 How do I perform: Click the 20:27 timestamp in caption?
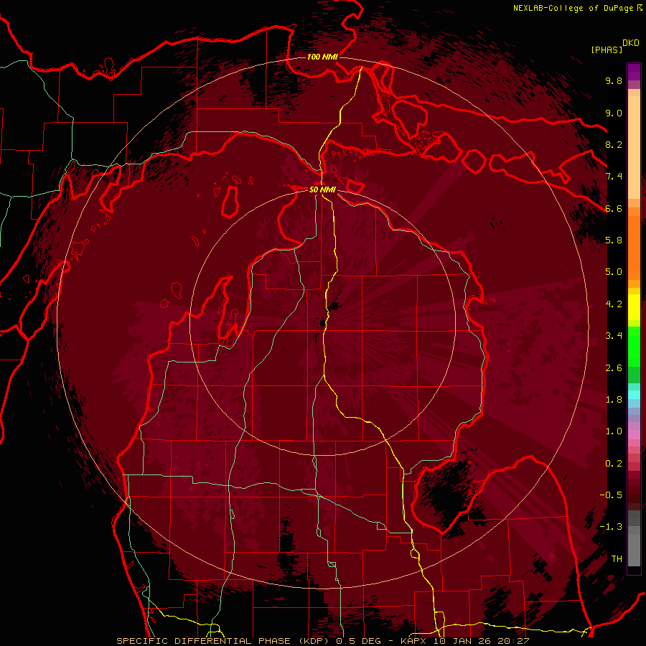tap(515, 641)
